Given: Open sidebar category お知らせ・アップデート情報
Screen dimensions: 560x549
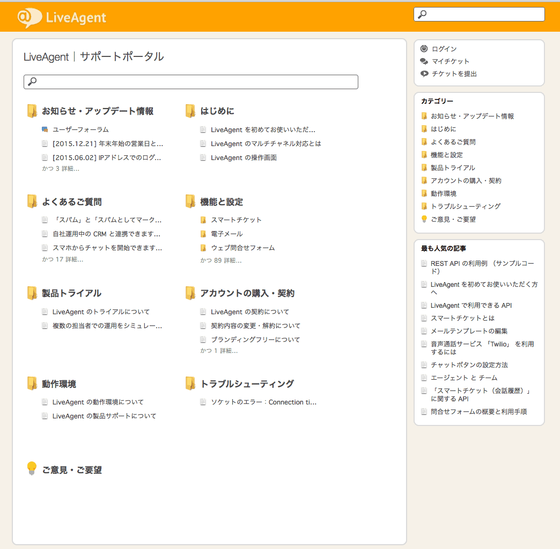Looking at the screenshot, I should [x=472, y=116].
